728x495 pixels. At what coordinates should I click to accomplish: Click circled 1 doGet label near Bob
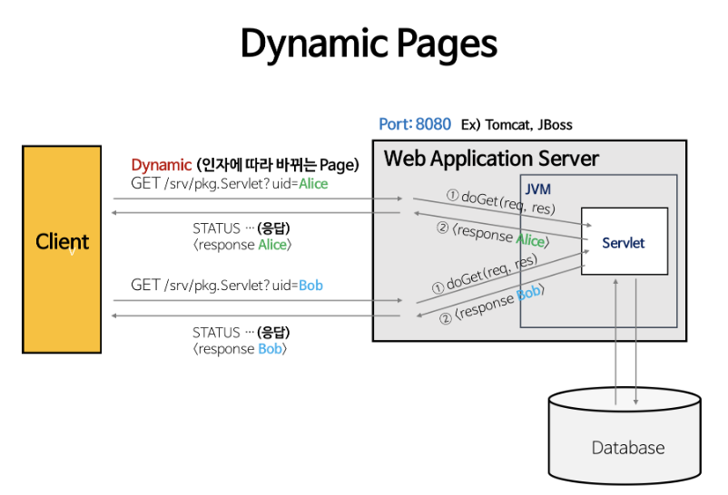[x=485, y=274]
